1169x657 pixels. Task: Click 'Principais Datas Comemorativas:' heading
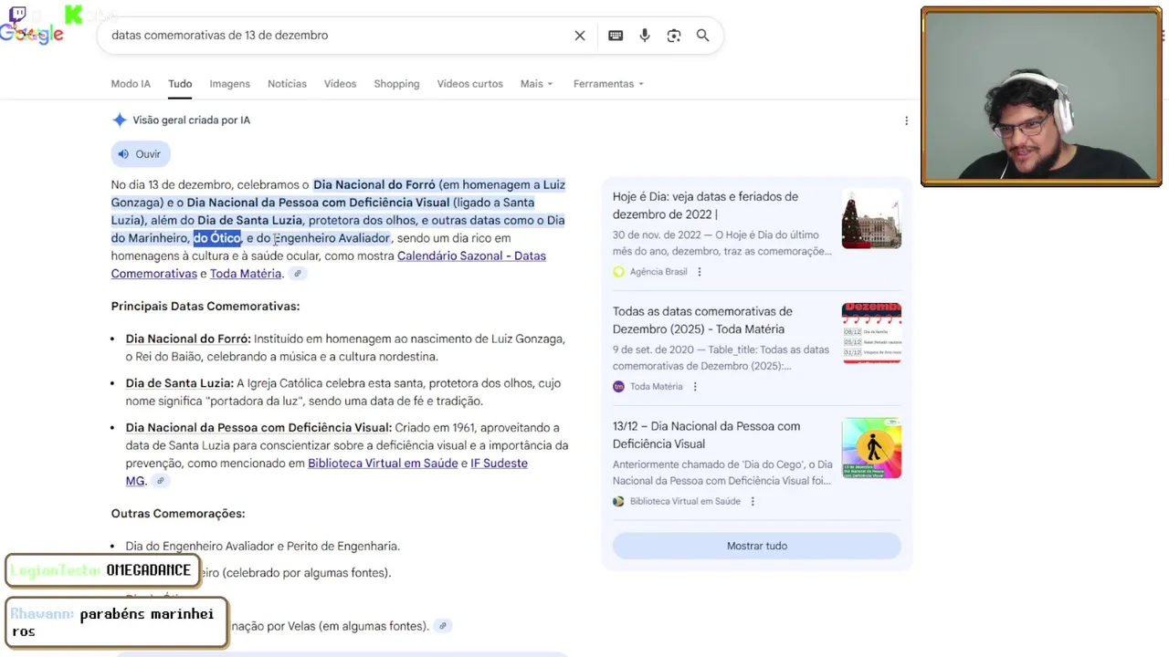[x=205, y=307]
